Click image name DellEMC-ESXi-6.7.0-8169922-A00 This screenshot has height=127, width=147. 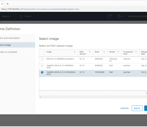(x=60, y=67)
